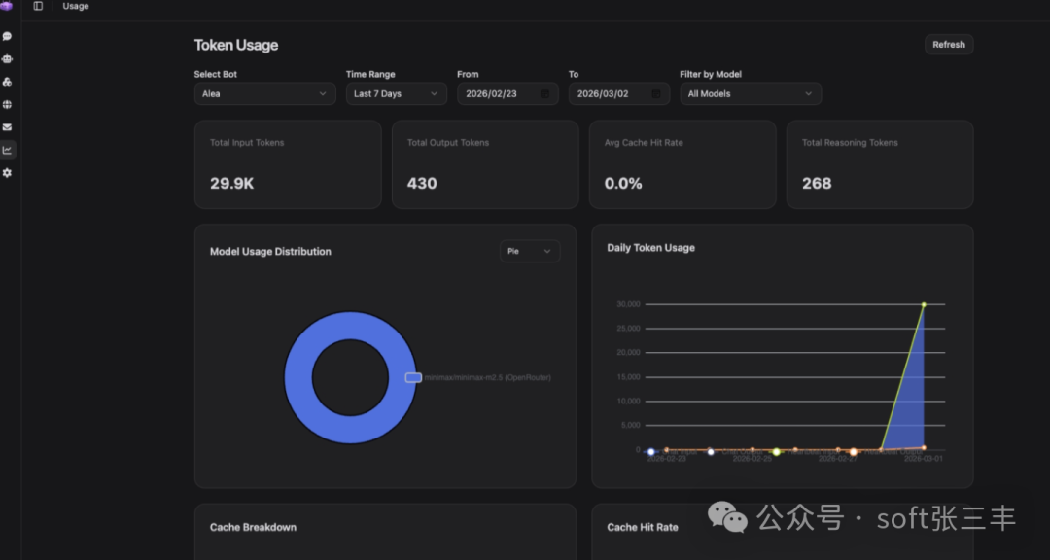Click the blue donut chart ring segment

pyautogui.click(x=298, y=377)
